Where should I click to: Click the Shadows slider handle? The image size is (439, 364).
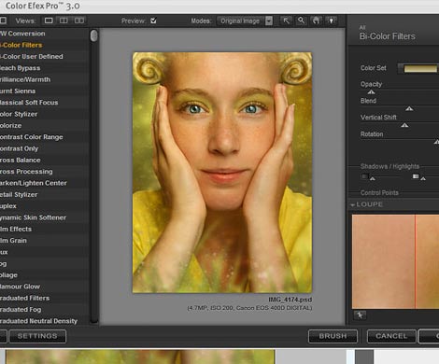coord(373,178)
